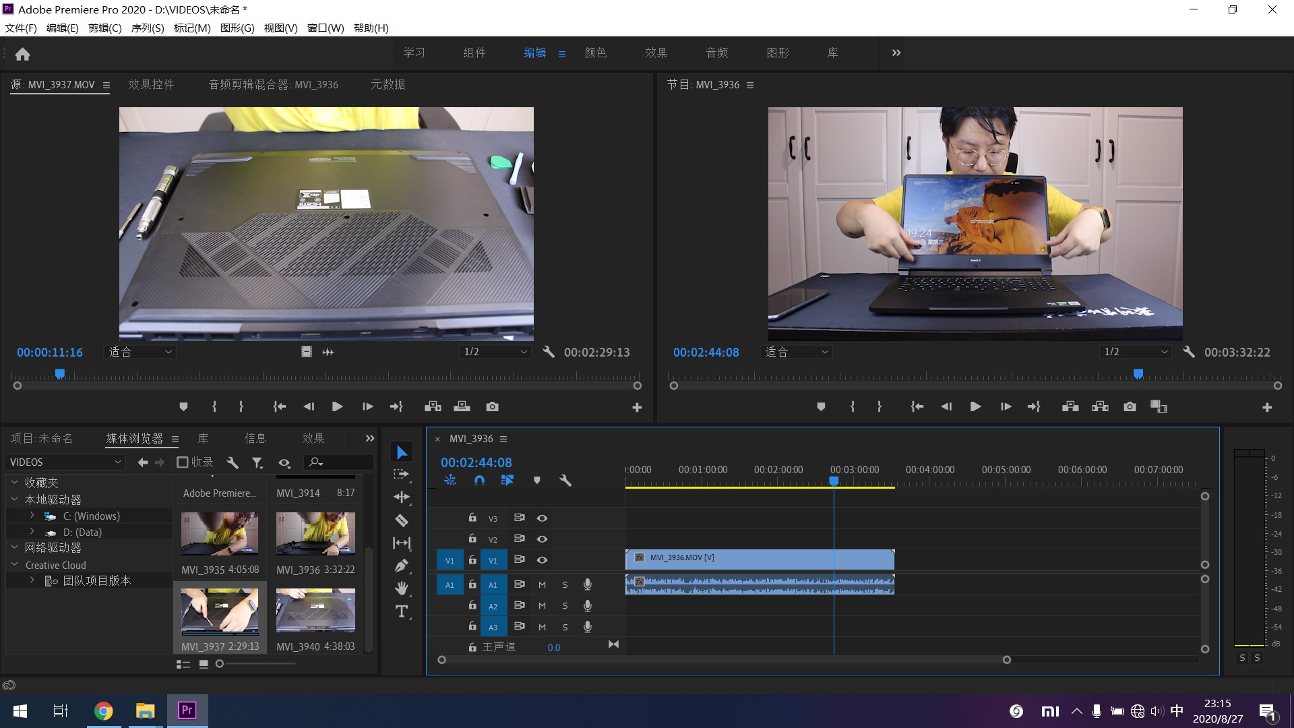Image resolution: width=1294 pixels, height=728 pixels.
Task: Enable the 收录 ingest checkbox
Action: (x=182, y=462)
